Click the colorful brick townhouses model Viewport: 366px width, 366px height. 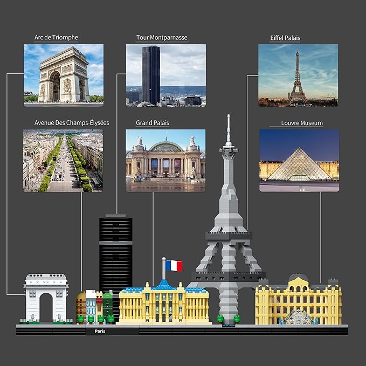point(94,307)
